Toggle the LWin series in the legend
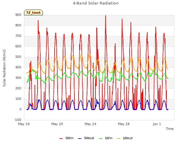This screenshot has height=144, width=192. coord(106,138)
